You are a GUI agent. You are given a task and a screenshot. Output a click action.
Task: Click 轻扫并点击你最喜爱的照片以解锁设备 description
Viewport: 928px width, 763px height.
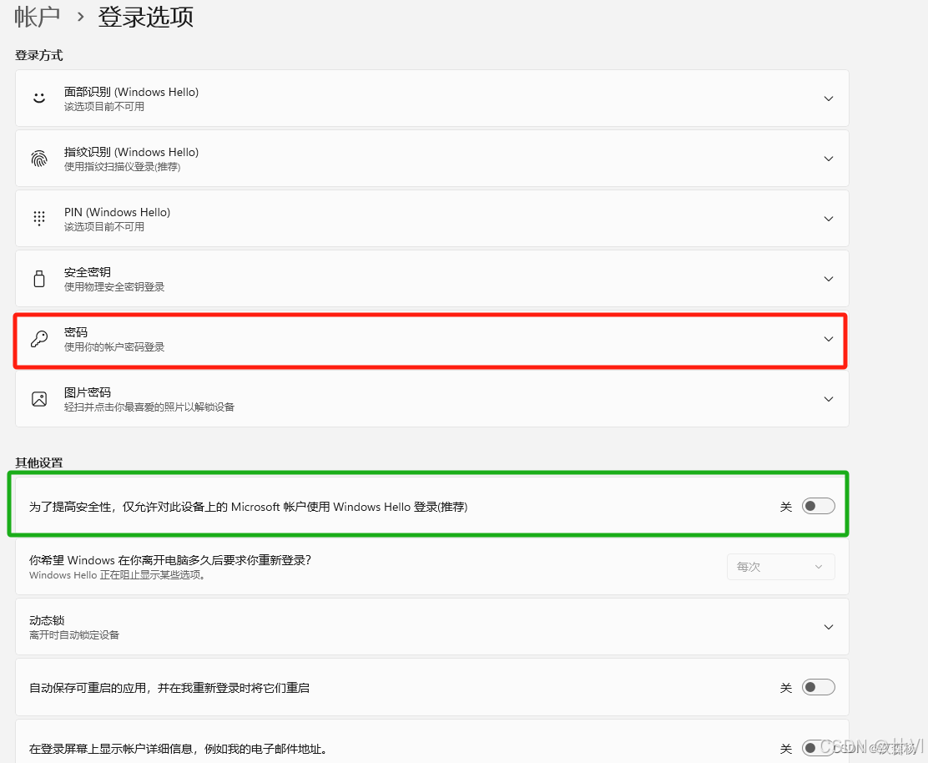click(149, 407)
